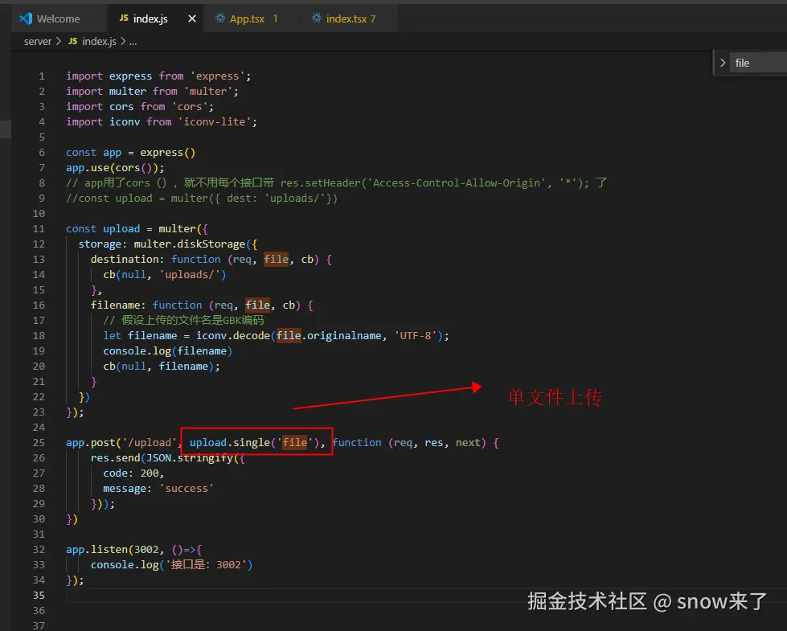Screen dimensions: 787x631
Task: Click '/upload' route string on line 25
Action: [149, 442]
